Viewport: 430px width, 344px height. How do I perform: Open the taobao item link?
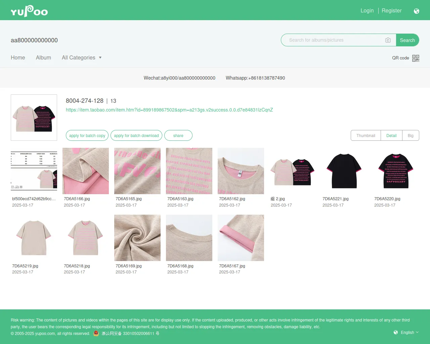point(169,110)
